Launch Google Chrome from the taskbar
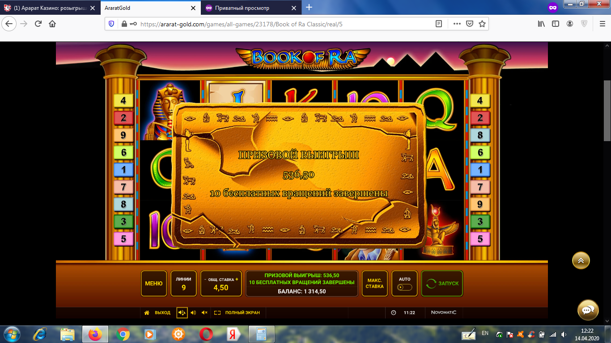 (x=123, y=334)
